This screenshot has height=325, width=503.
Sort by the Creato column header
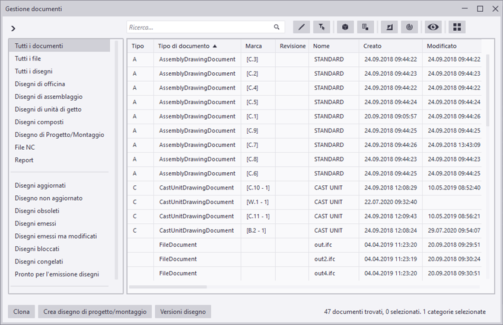[391, 46]
